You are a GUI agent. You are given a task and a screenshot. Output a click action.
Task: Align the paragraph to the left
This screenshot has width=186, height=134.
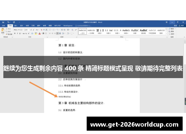[x=50, y=33]
